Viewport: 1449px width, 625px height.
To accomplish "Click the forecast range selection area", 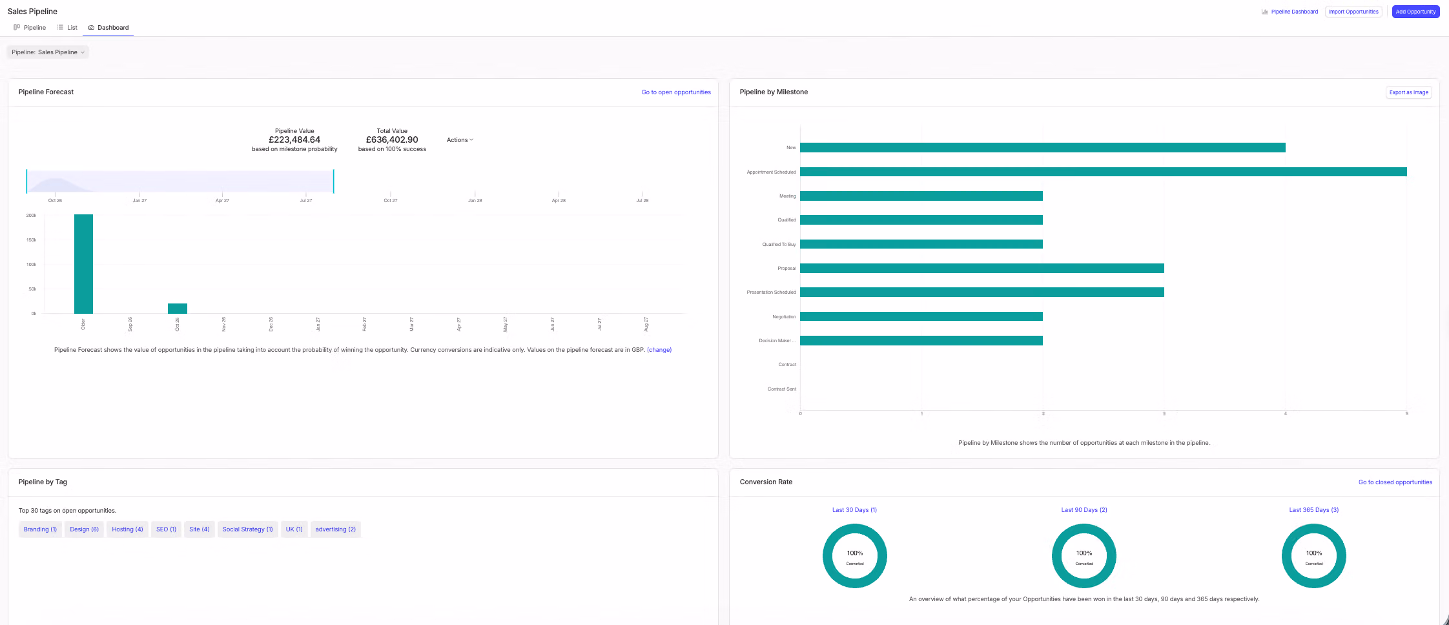I will click(180, 181).
